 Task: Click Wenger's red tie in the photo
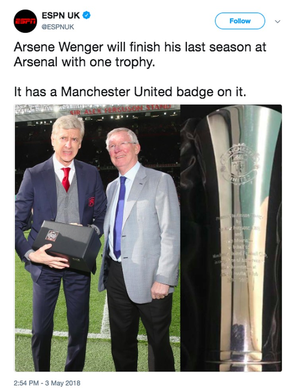click(x=66, y=179)
